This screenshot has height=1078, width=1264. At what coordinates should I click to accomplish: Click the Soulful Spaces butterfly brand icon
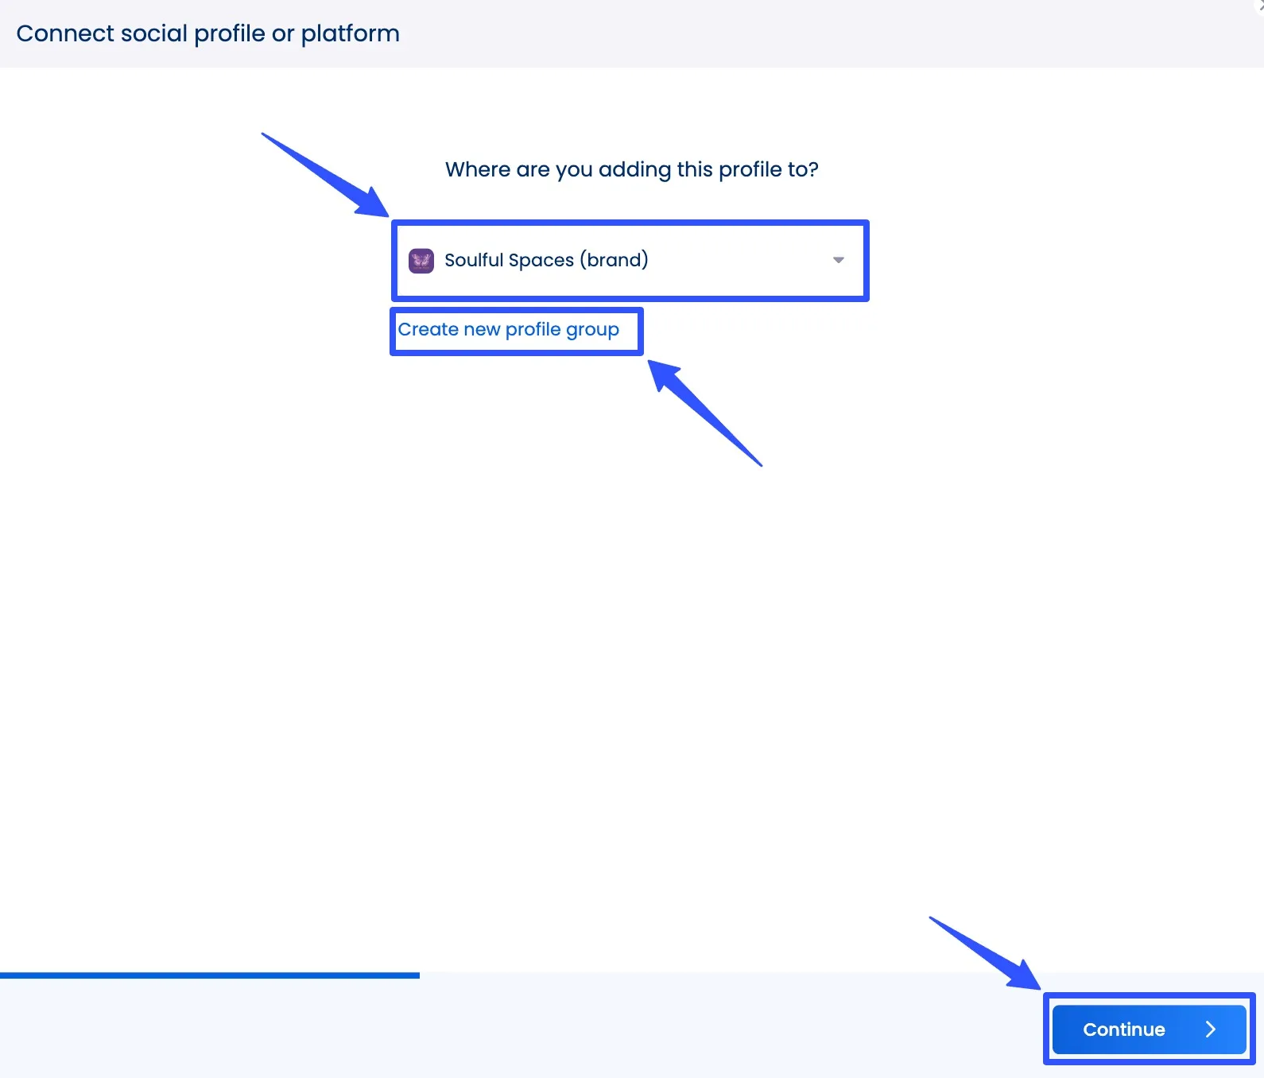click(x=421, y=261)
